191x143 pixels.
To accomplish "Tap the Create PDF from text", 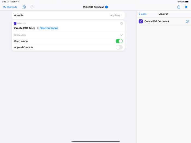I will pyautogui.click(x=25, y=28).
